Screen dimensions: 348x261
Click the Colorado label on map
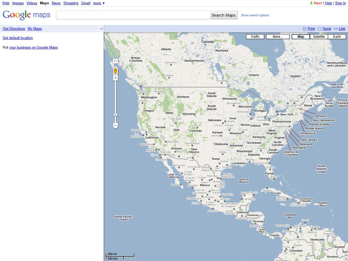(195, 131)
